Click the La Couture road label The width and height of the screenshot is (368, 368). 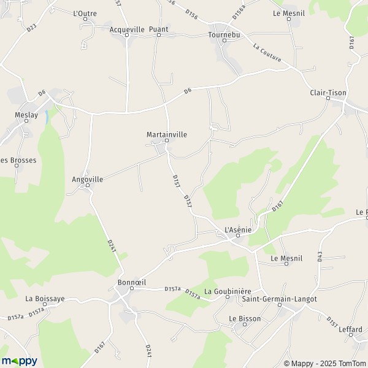(267, 53)
